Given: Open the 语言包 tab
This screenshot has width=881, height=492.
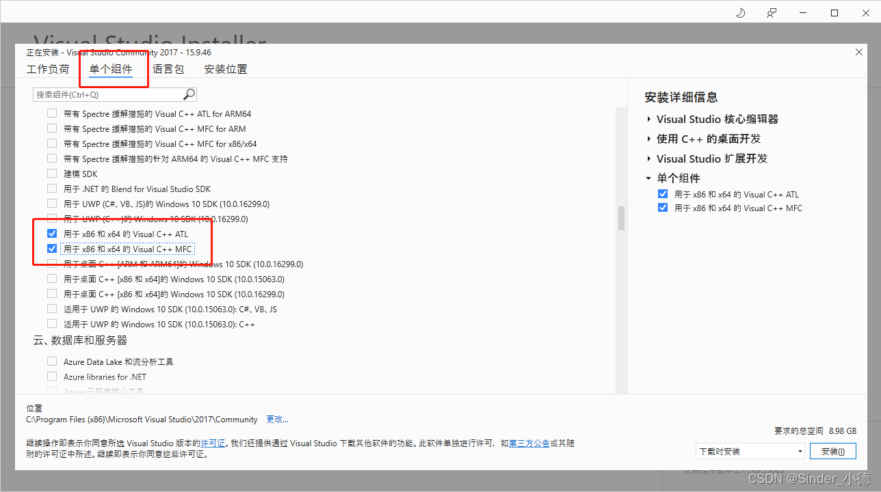Looking at the screenshot, I should point(168,69).
